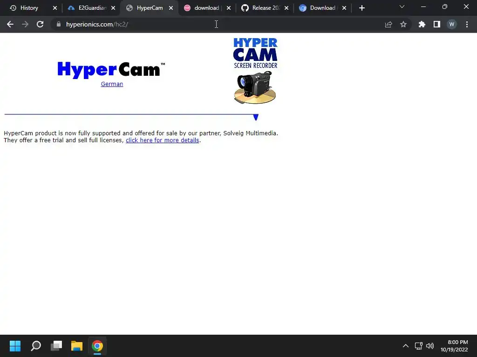Open the Extensions puzzle icon

tap(422, 24)
